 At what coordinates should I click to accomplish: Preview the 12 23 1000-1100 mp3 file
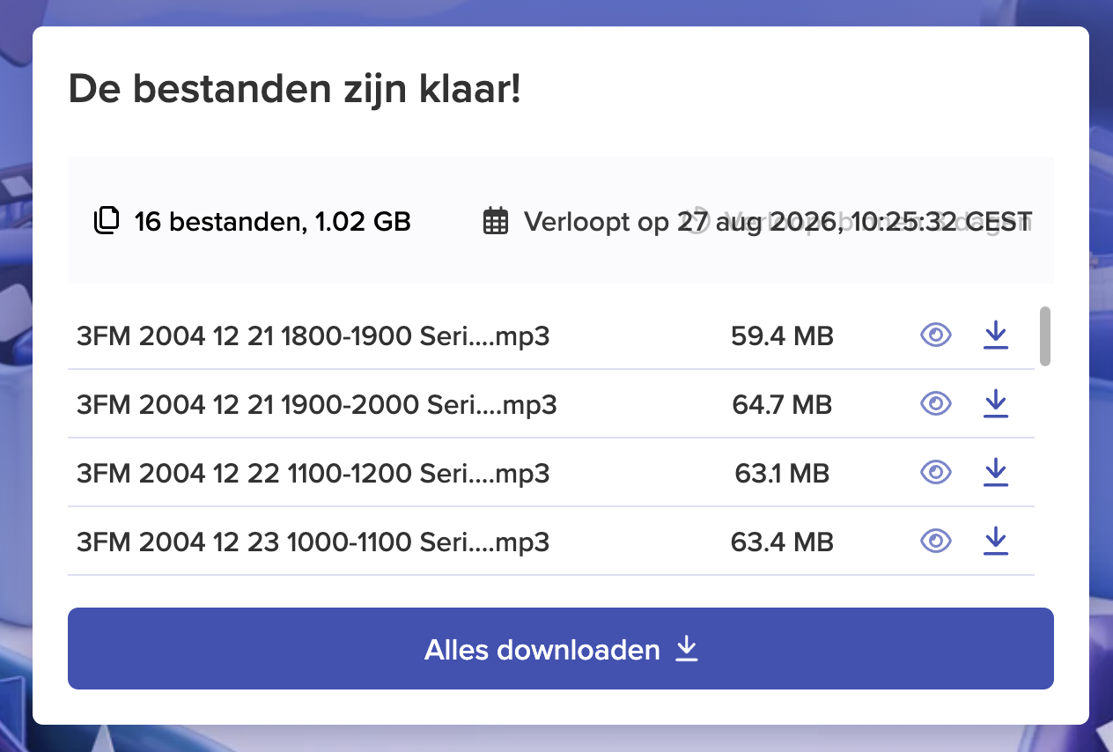click(x=936, y=541)
